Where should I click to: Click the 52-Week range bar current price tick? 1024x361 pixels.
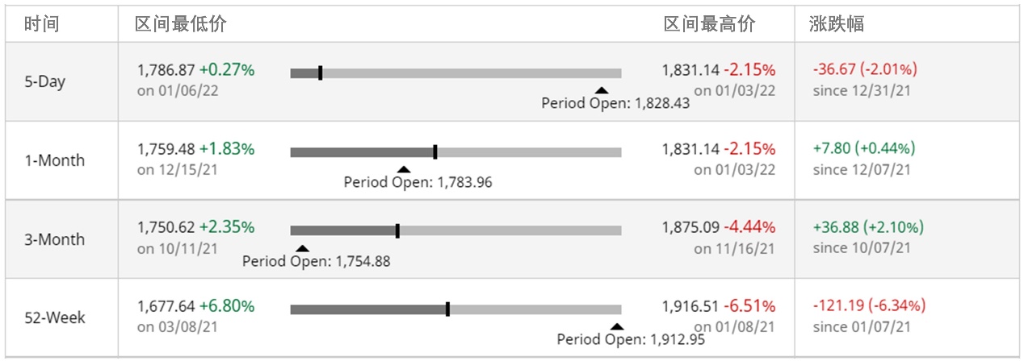pos(447,309)
